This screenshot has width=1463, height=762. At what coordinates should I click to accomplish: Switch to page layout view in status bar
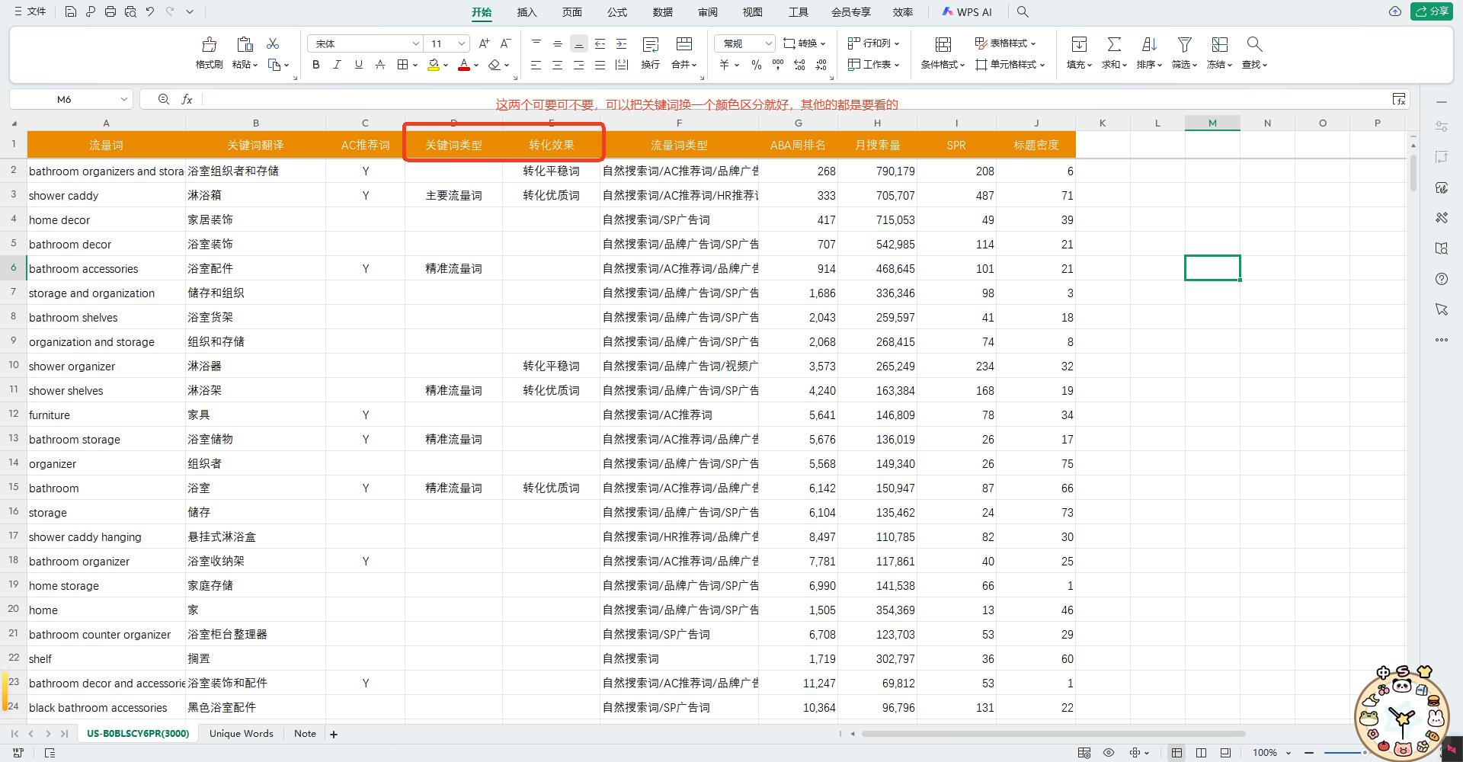(1202, 753)
